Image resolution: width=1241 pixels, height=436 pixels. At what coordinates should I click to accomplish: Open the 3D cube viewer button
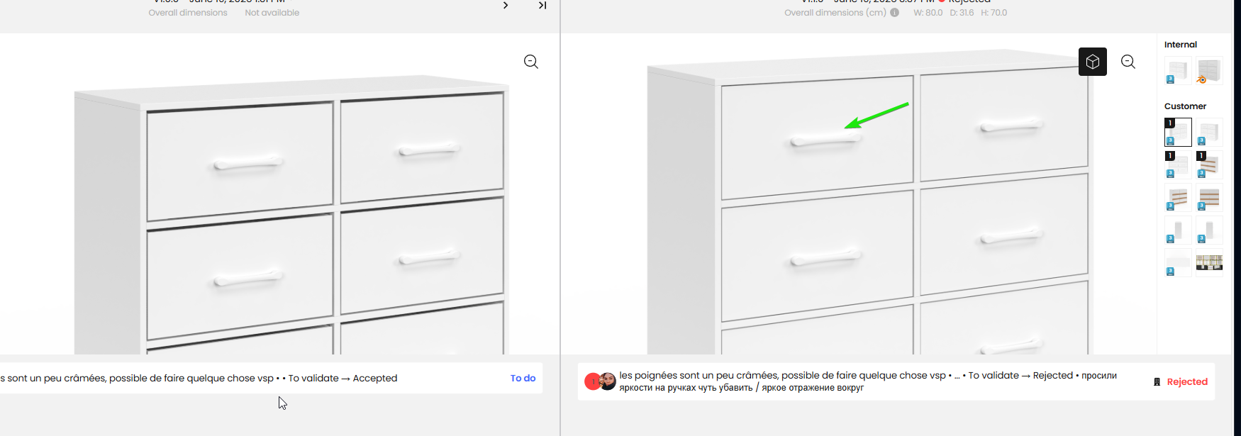point(1093,62)
